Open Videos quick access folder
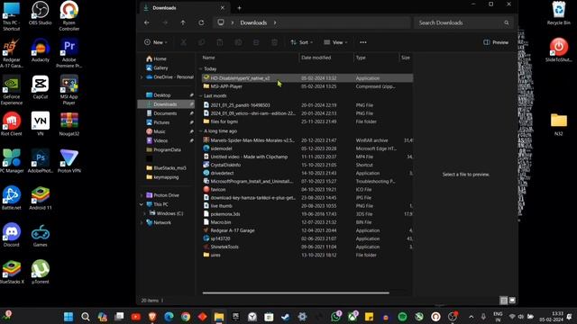The height and width of the screenshot is (324, 577). (160, 140)
